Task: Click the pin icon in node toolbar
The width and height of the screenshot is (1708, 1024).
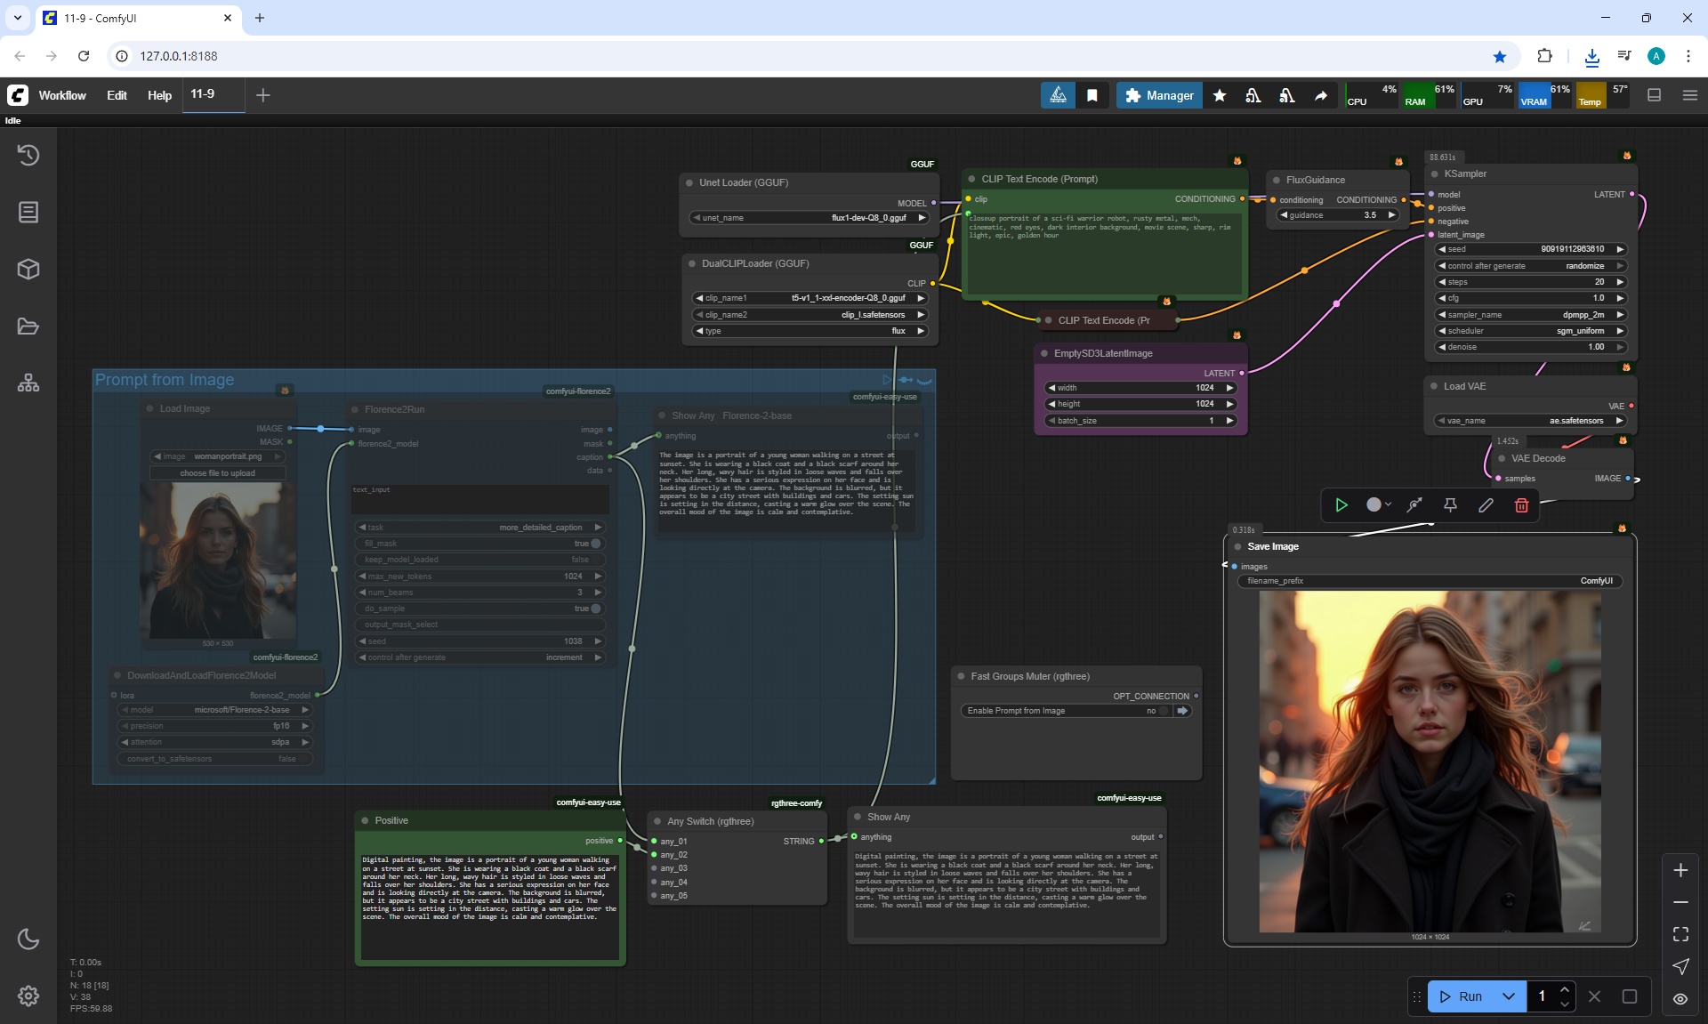Action: 1450,505
